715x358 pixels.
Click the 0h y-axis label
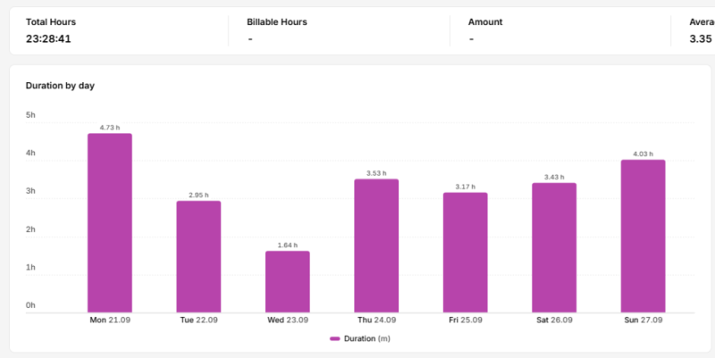pos(30,305)
